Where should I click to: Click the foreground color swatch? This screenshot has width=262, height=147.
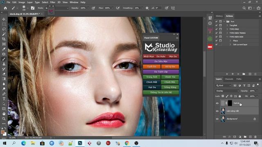[x=2, y=132]
